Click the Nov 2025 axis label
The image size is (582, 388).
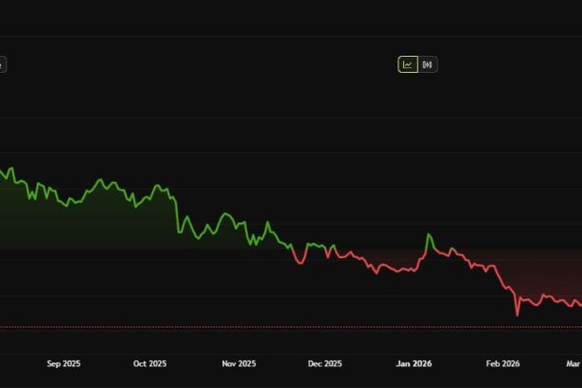click(238, 363)
